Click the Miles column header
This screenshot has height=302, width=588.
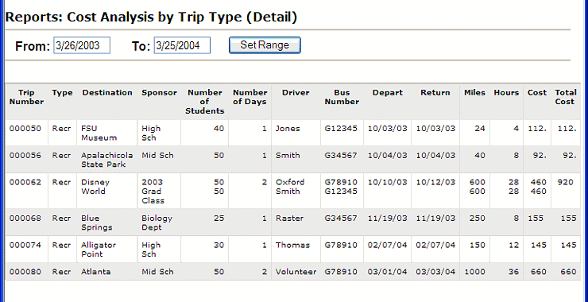point(474,92)
